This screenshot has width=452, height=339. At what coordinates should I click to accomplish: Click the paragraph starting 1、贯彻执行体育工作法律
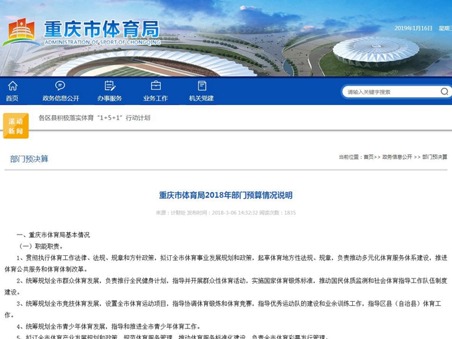(226, 263)
